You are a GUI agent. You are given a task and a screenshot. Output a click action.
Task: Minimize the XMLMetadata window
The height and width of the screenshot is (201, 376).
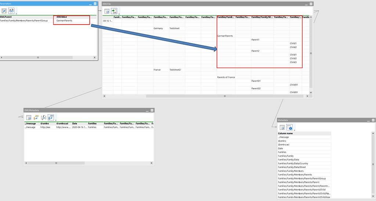point(147,111)
